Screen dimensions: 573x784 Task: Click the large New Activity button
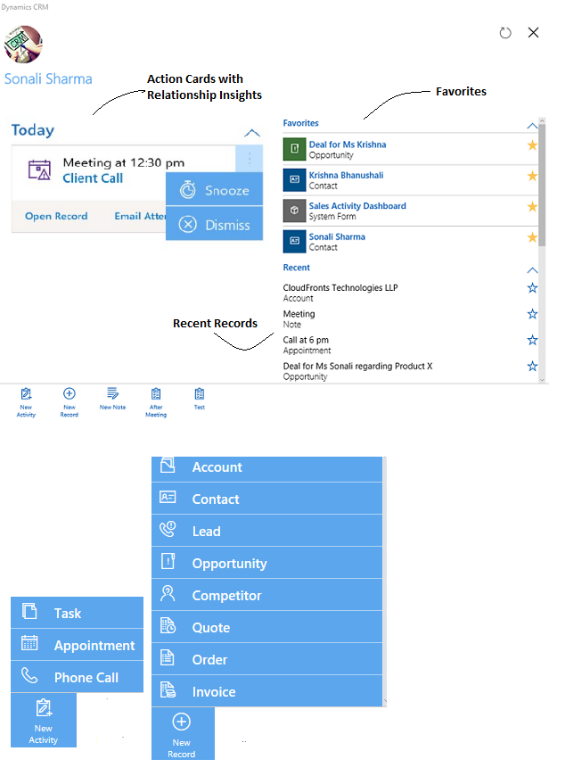point(44,721)
